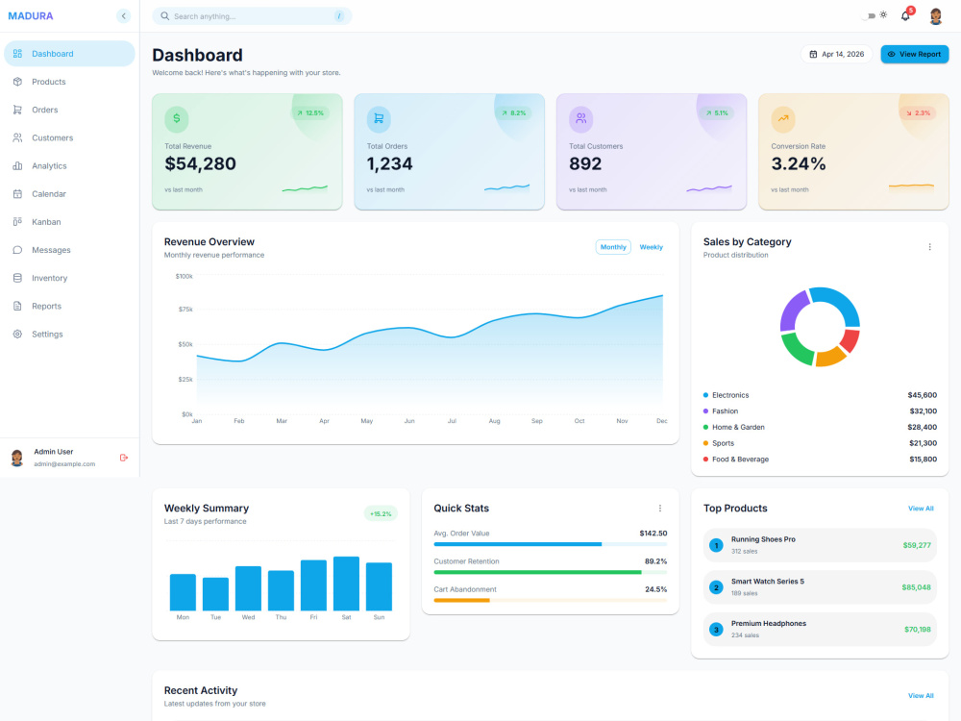Click the Kanban board icon
961x721 pixels.
click(17, 222)
